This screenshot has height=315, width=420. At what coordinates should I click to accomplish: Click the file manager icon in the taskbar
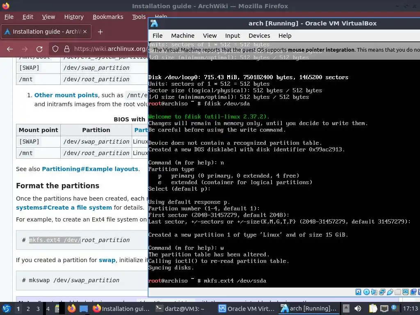[x=57, y=308]
